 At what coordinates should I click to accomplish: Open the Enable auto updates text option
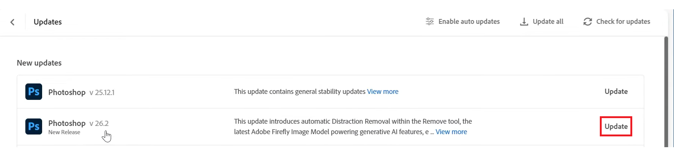click(469, 22)
